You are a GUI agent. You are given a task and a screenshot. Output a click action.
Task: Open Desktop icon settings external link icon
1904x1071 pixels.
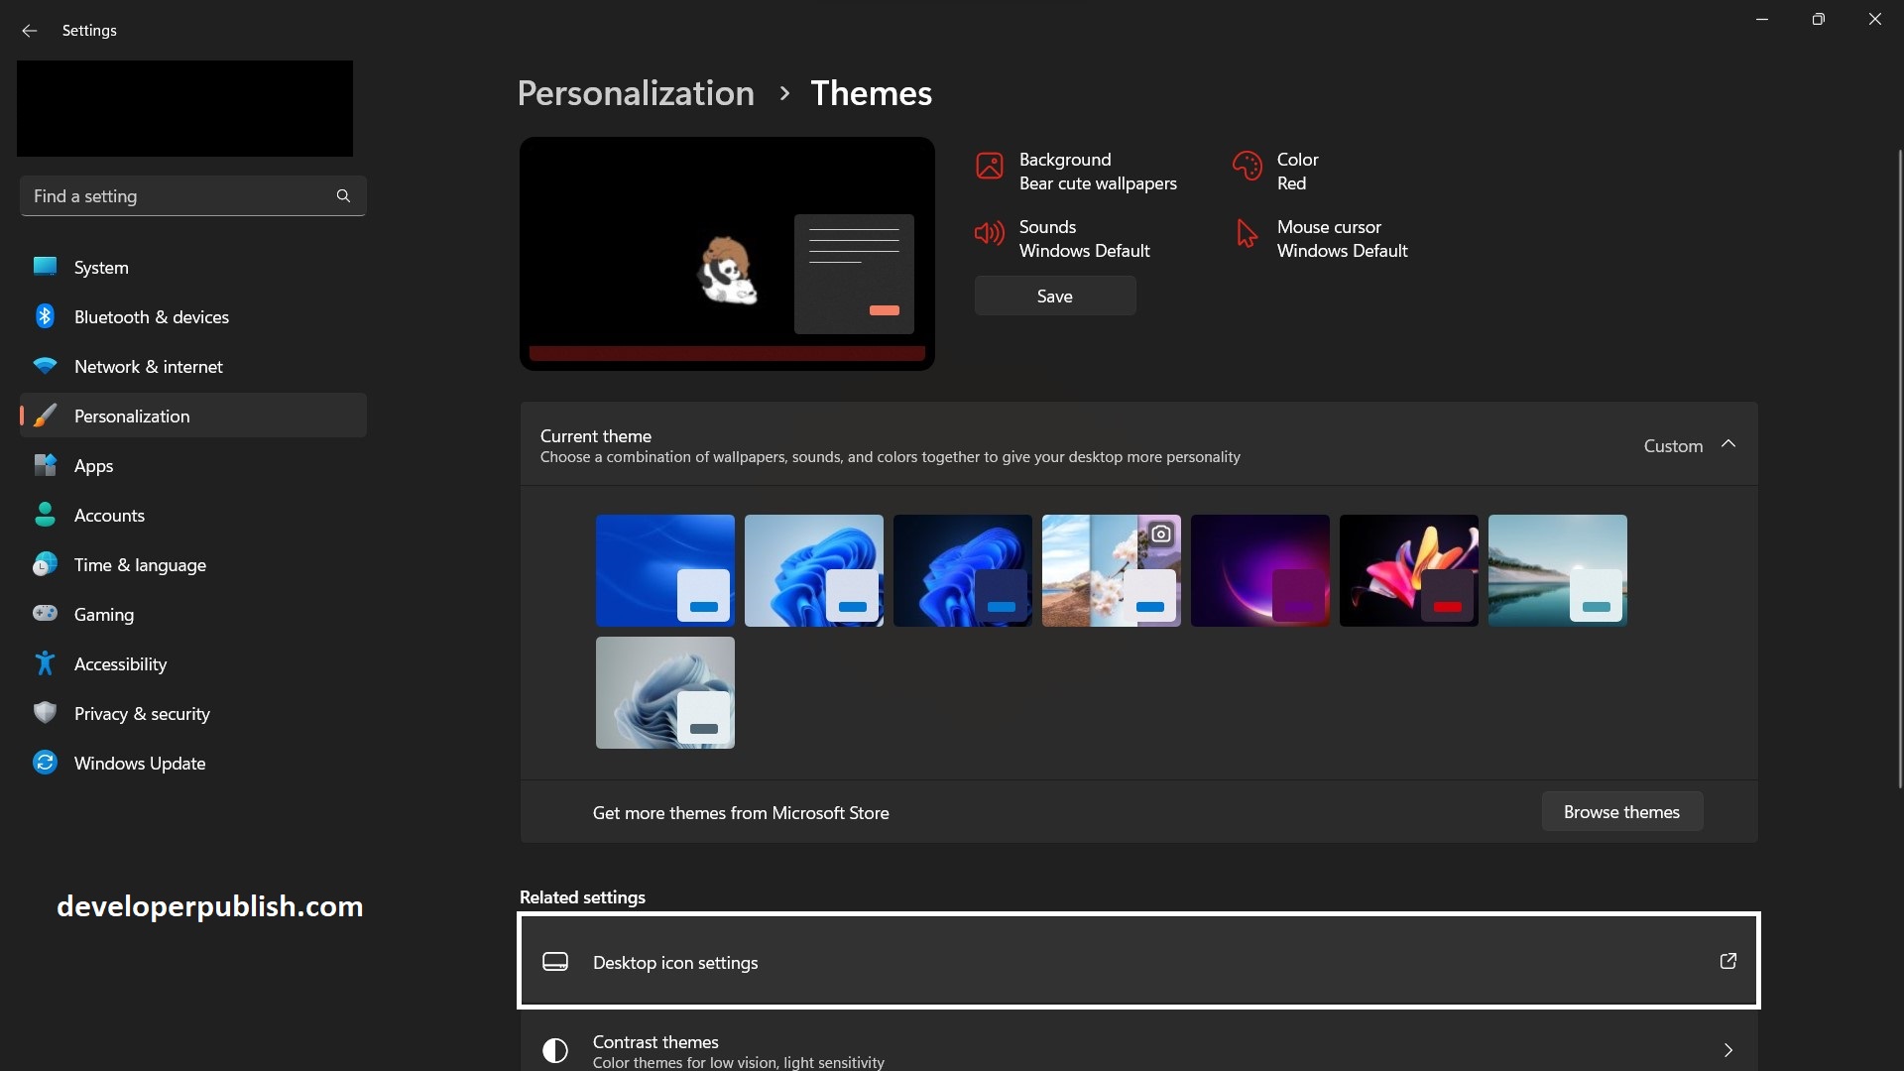pyautogui.click(x=1727, y=961)
